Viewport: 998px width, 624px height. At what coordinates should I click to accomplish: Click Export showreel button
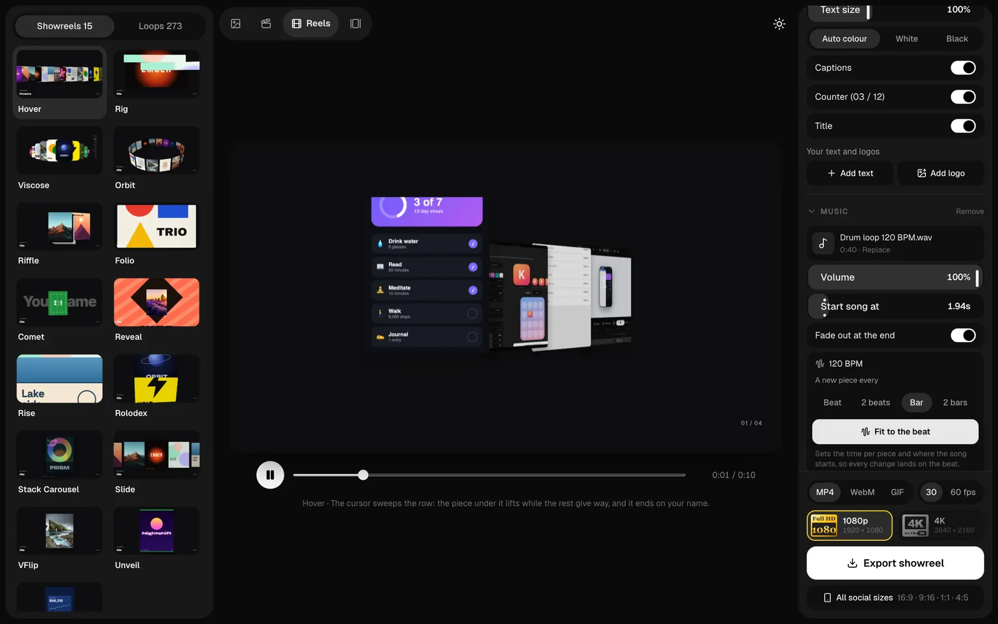895,563
